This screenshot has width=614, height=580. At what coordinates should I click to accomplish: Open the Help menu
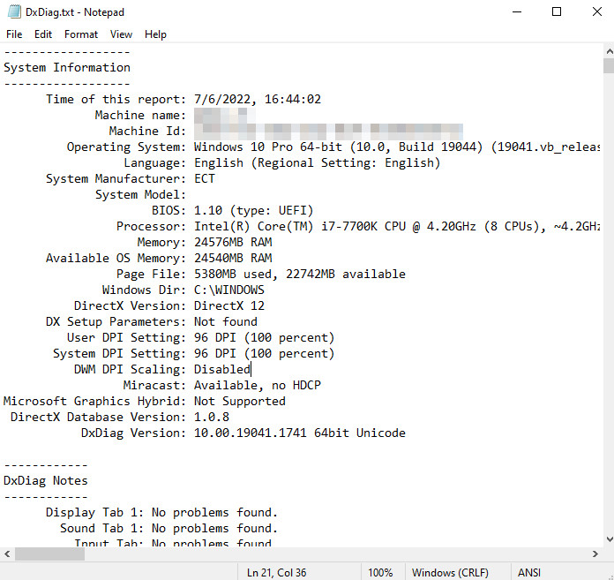(x=155, y=34)
